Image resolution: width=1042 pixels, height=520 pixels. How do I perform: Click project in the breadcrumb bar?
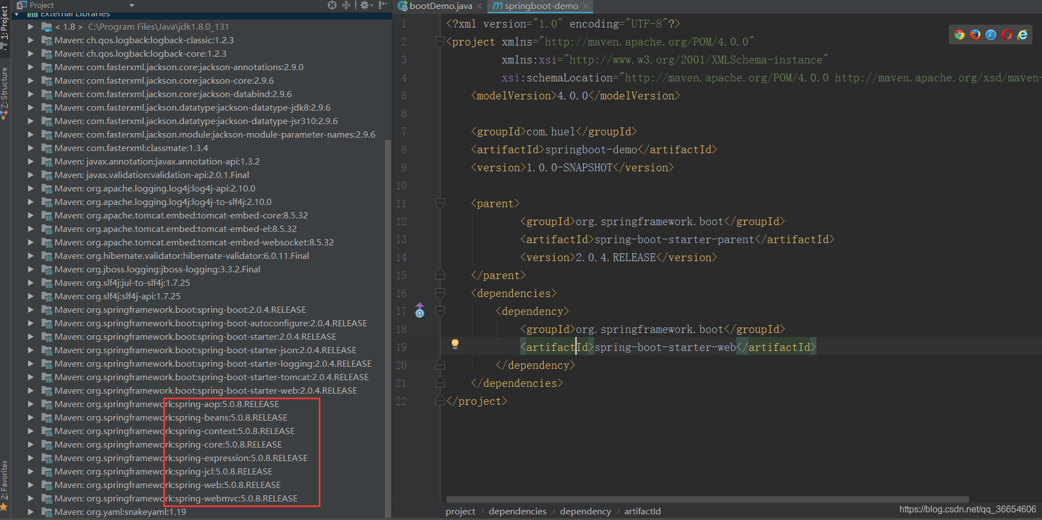point(460,511)
